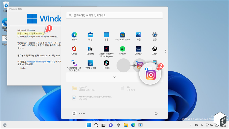Open the Edge app in Start menu
This screenshot has width=229, height=129.
coord(74,36)
